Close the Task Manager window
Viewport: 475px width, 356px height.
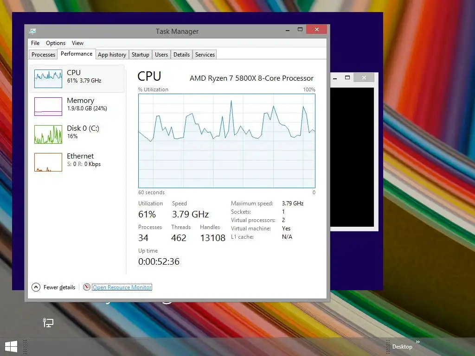coord(316,29)
